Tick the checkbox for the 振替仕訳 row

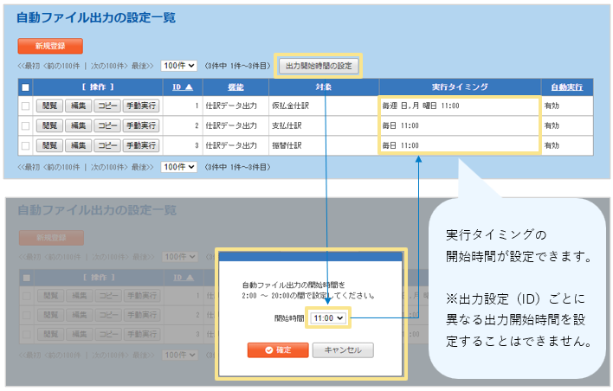[25, 145]
